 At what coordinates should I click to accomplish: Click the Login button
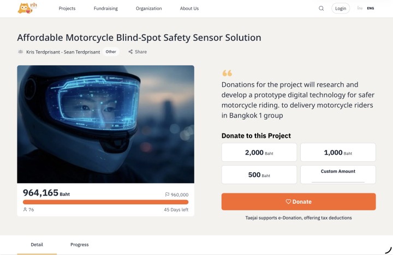341,8
